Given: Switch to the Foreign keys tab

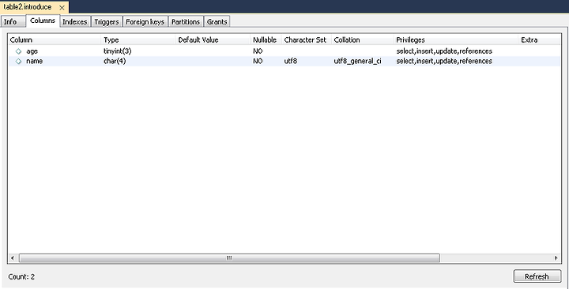Looking at the screenshot, I should (x=145, y=22).
